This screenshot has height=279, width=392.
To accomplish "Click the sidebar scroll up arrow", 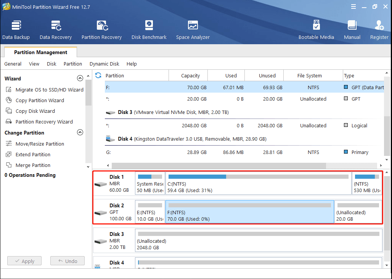I will pos(88,76).
